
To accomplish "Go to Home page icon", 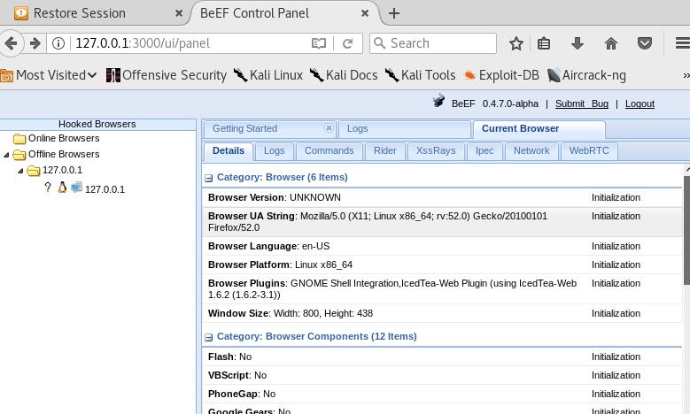I will pyautogui.click(x=611, y=43).
